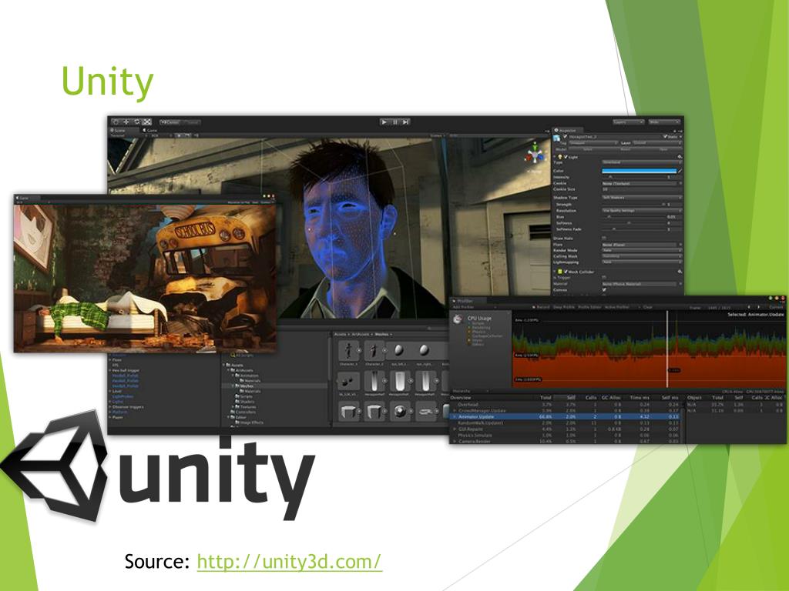Click the Cookie Size input field
Image resolution: width=789 pixels, height=591 pixels.
pyautogui.click(x=642, y=189)
